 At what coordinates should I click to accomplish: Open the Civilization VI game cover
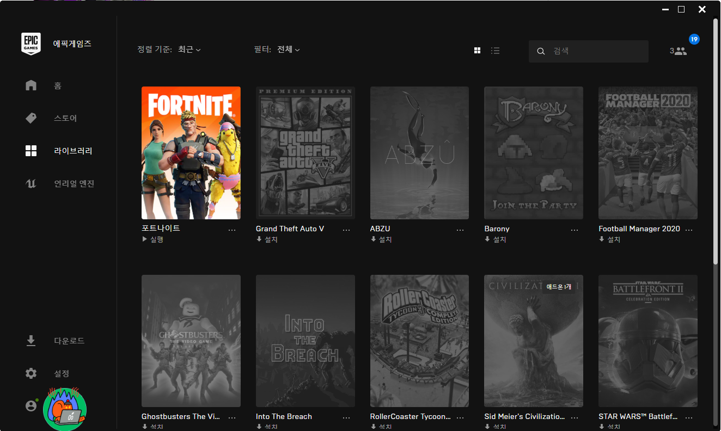pos(534,341)
